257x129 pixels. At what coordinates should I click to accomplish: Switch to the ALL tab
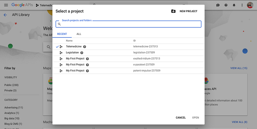tap(79, 34)
